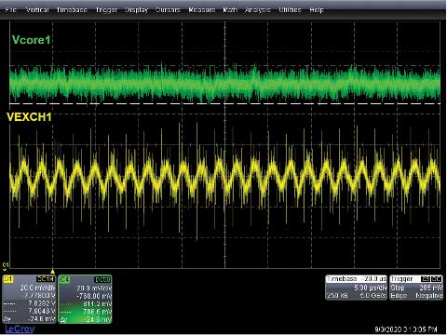Click the Edge trigger type label
The width and height of the screenshot is (447, 335).
399,296
